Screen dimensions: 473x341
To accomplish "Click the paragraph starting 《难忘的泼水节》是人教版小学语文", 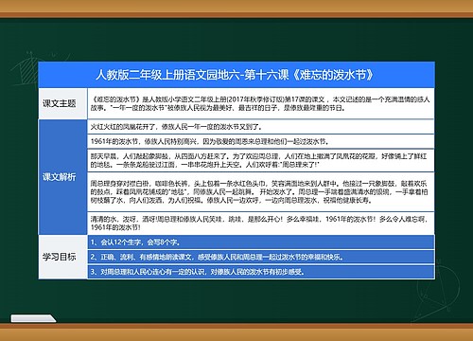I will (x=261, y=103).
